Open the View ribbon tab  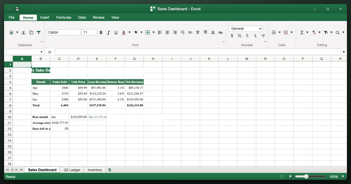(115, 18)
